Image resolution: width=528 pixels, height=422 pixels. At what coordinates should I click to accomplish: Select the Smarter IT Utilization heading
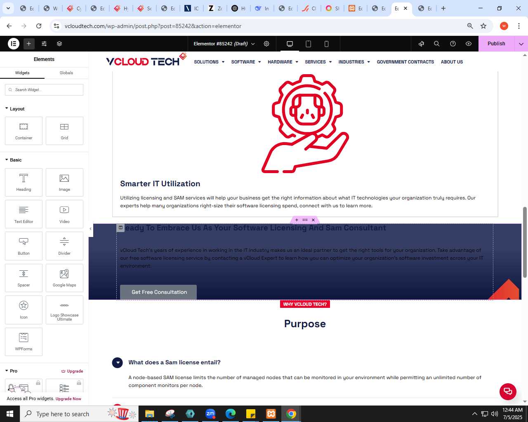tap(160, 184)
